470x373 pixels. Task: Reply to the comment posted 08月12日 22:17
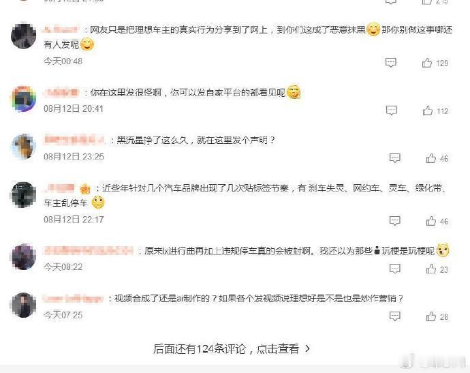click(x=395, y=221)
